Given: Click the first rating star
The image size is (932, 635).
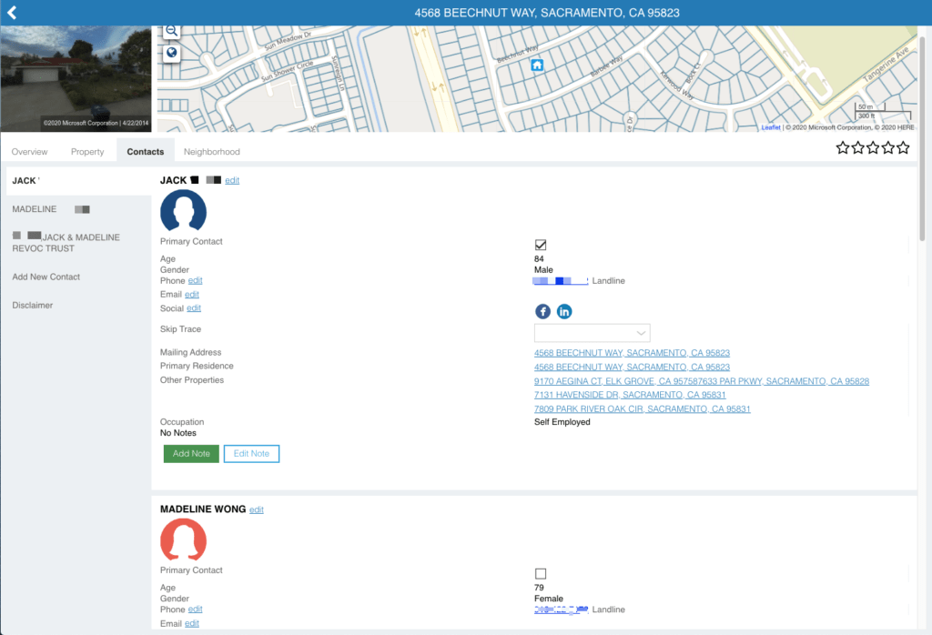Looking at the screenshot, I should pos(842,146).
